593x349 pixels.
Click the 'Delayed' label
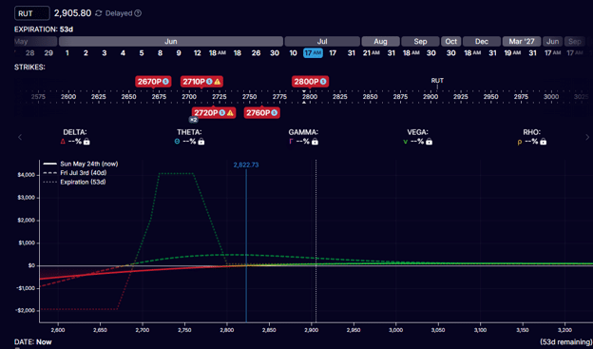[x=119, y=13]
